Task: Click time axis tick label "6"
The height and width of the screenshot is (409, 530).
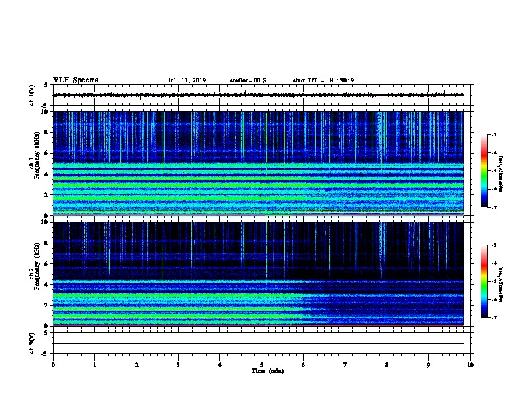Action: tap(304, 365)
